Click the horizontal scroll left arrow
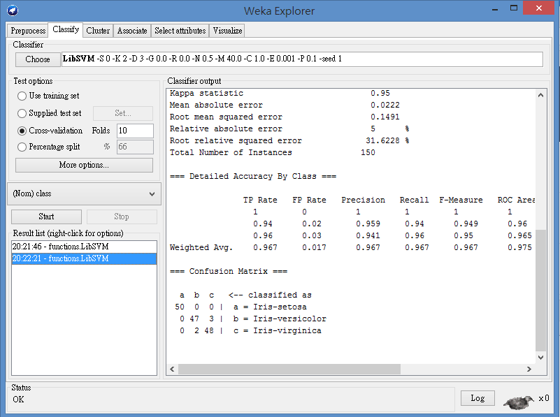Image resolution: width=560 pixels, height=417 pixels. point(172,370)
